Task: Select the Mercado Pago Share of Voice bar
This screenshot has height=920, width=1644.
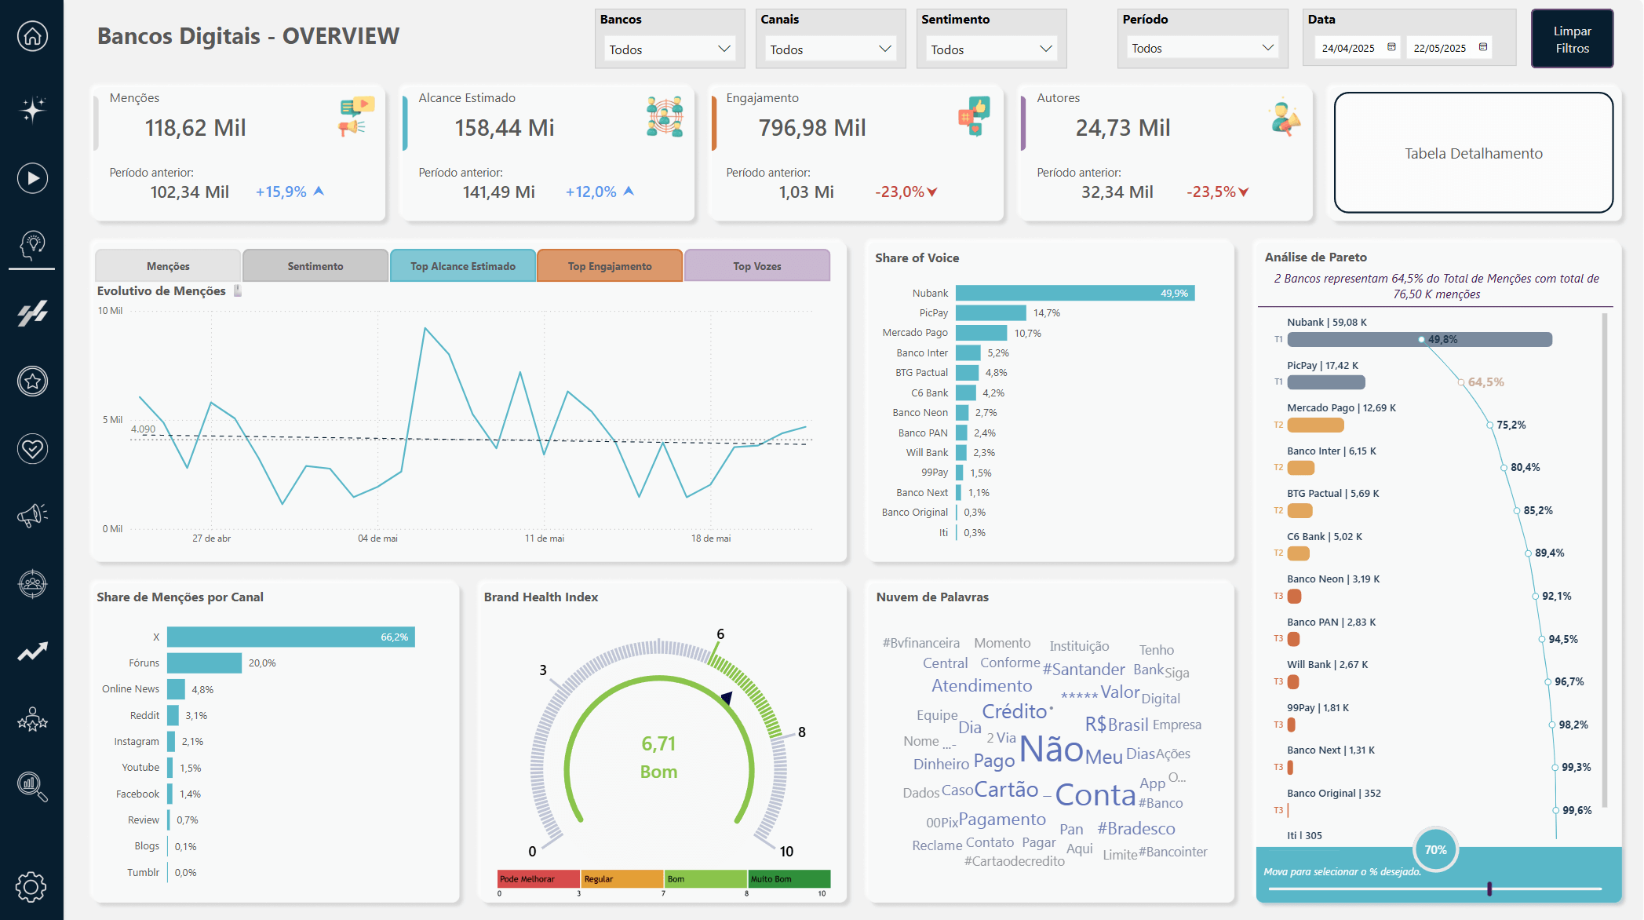Action: point(981,333)
